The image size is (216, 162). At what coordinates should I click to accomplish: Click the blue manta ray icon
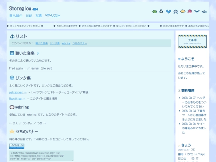pos(168,12)
